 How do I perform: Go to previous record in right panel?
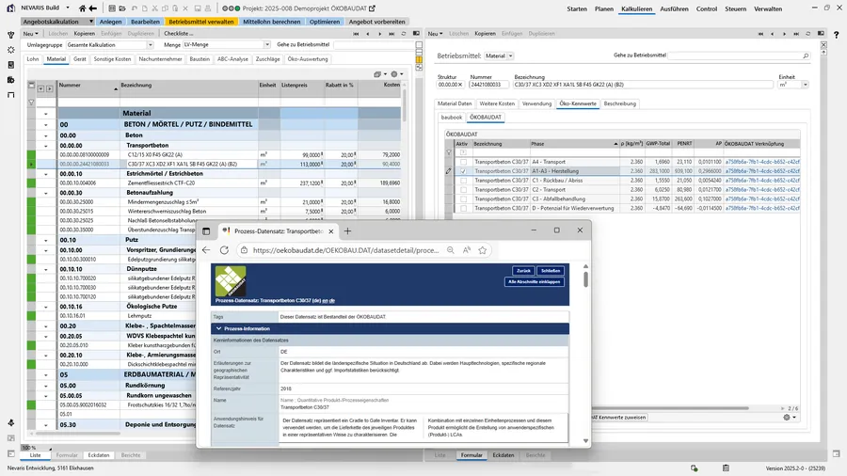pos(773,34)
